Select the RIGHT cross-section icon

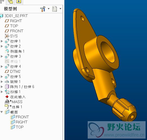click(13, 122)
